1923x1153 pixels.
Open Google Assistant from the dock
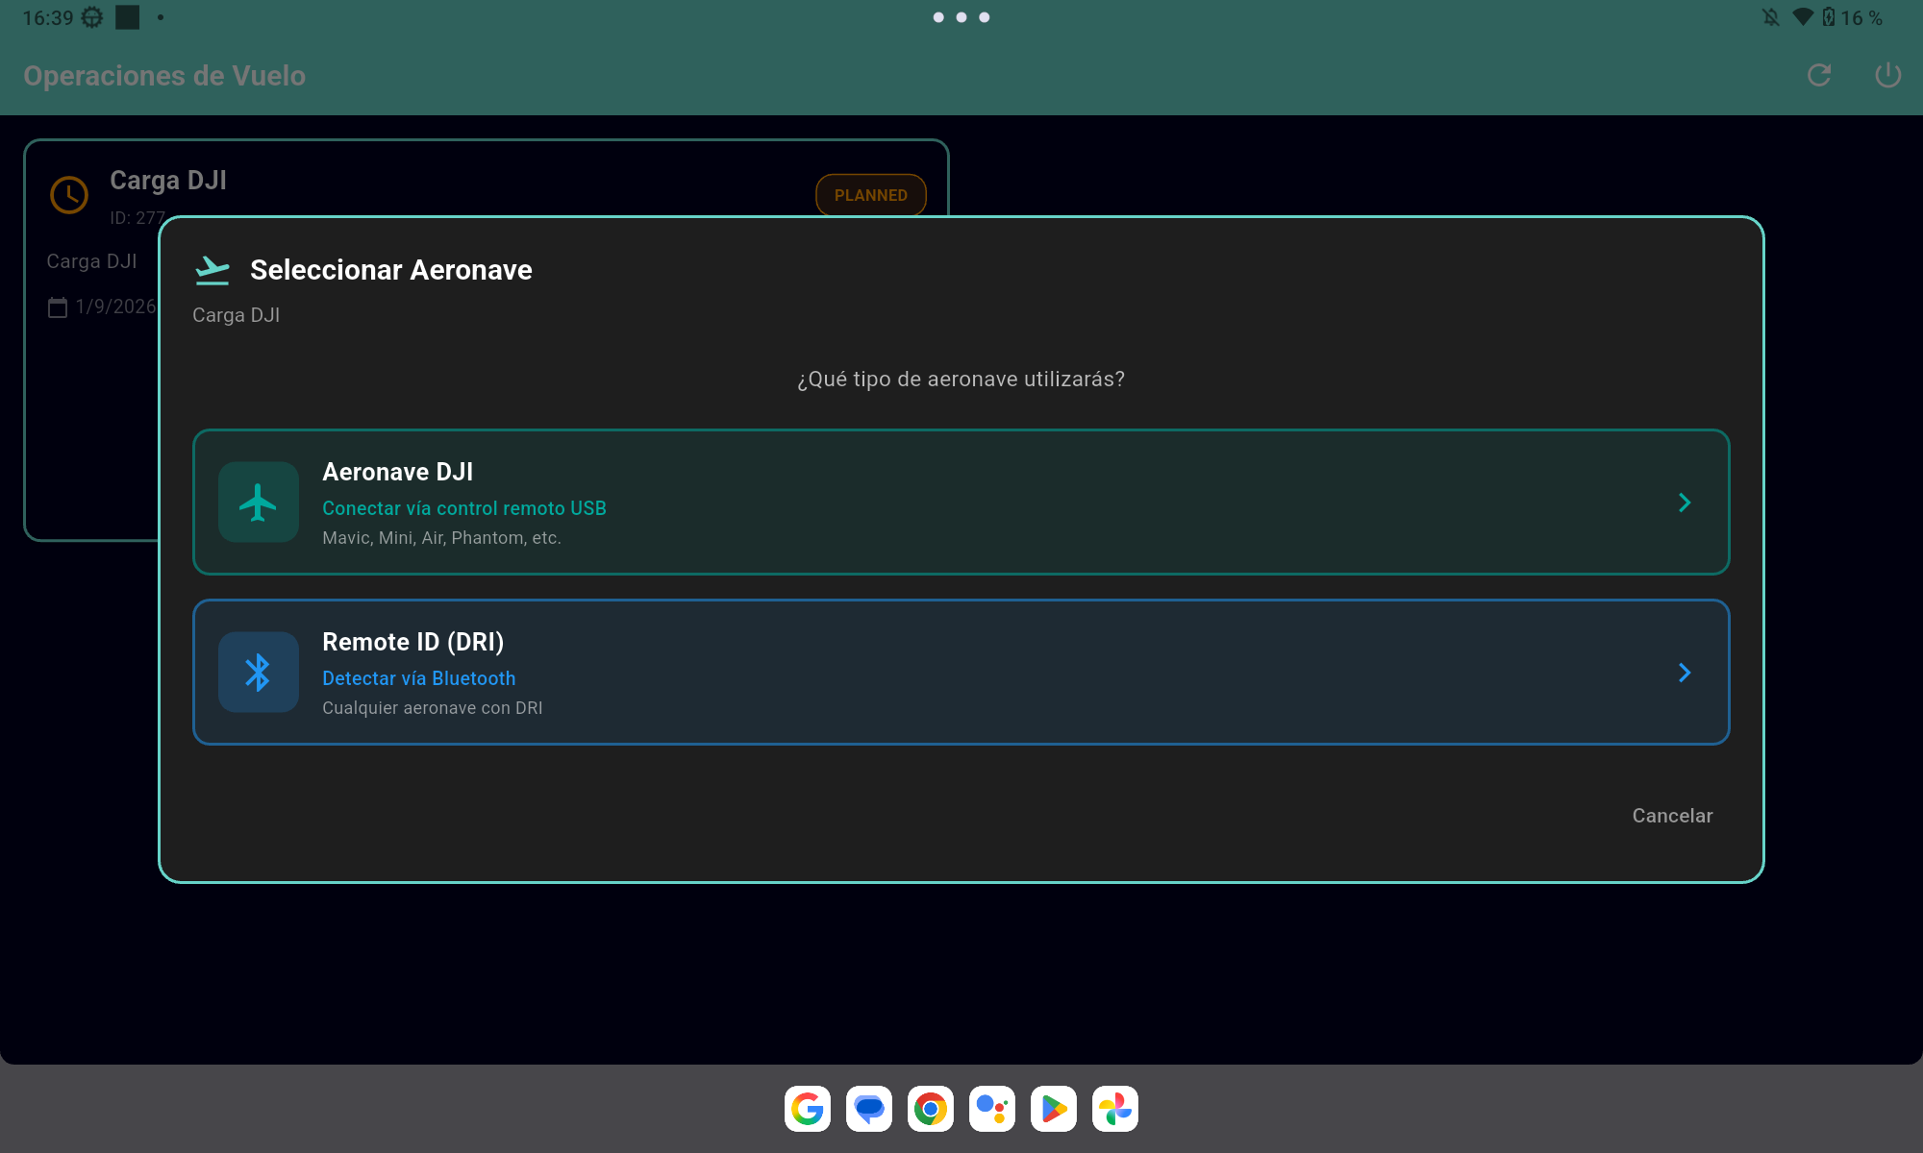(x=992, y=1109)
